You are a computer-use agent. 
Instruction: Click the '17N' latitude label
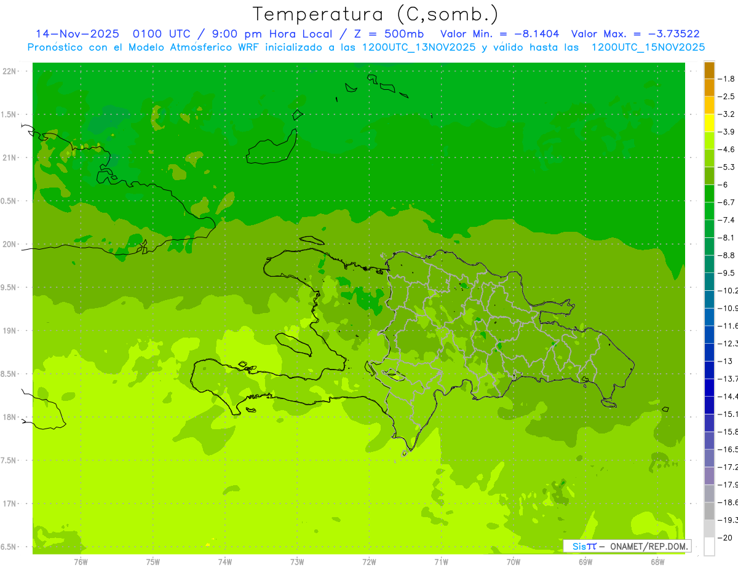click(10, 504)
